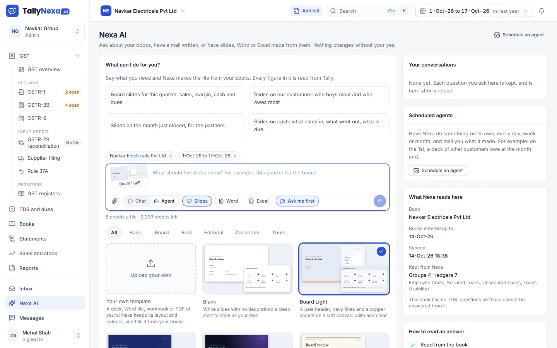This screenshot has height=348, width=557.
Task: Select Slides output type
Action: [197, 201]
